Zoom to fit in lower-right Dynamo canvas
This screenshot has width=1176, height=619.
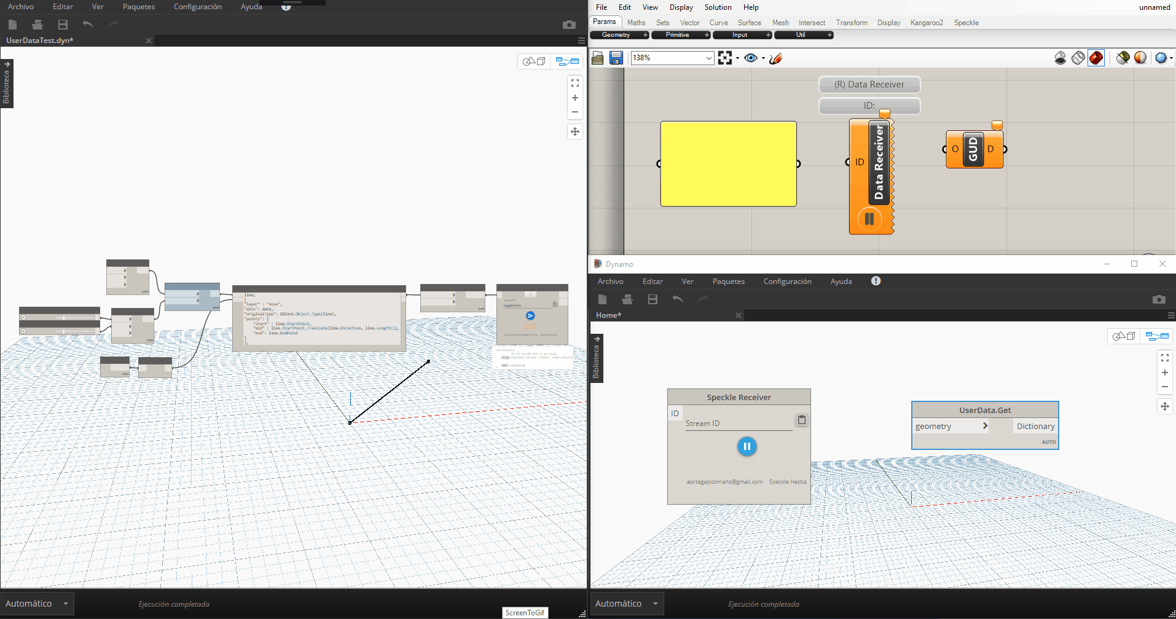pos(1165,358)
